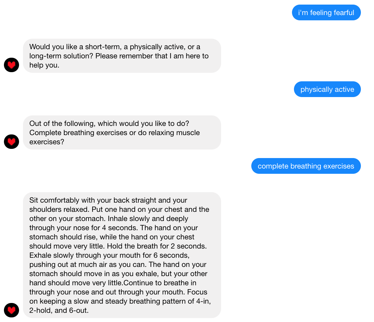The image size is (374, 322).
Task: Click the heart avatar beside the exercises choice question
Action: [x=11, y=141]
